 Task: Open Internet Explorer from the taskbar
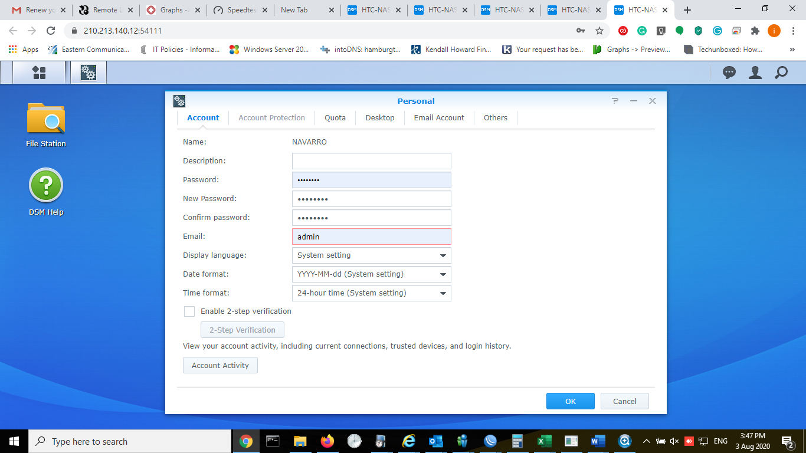point(408,441)
